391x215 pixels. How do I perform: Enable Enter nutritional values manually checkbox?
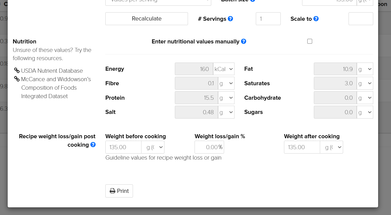(310, 41)
